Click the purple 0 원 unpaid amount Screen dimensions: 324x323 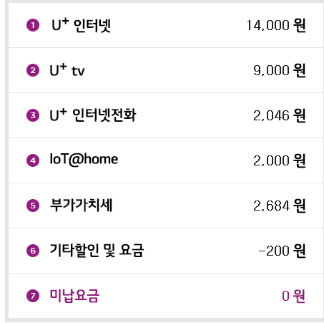[294, 296]
